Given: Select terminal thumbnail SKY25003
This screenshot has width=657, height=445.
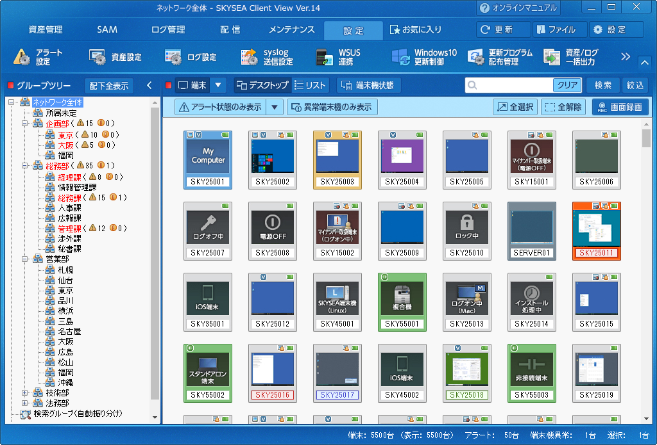Looking at the screenshot, I should click(337, 160).
